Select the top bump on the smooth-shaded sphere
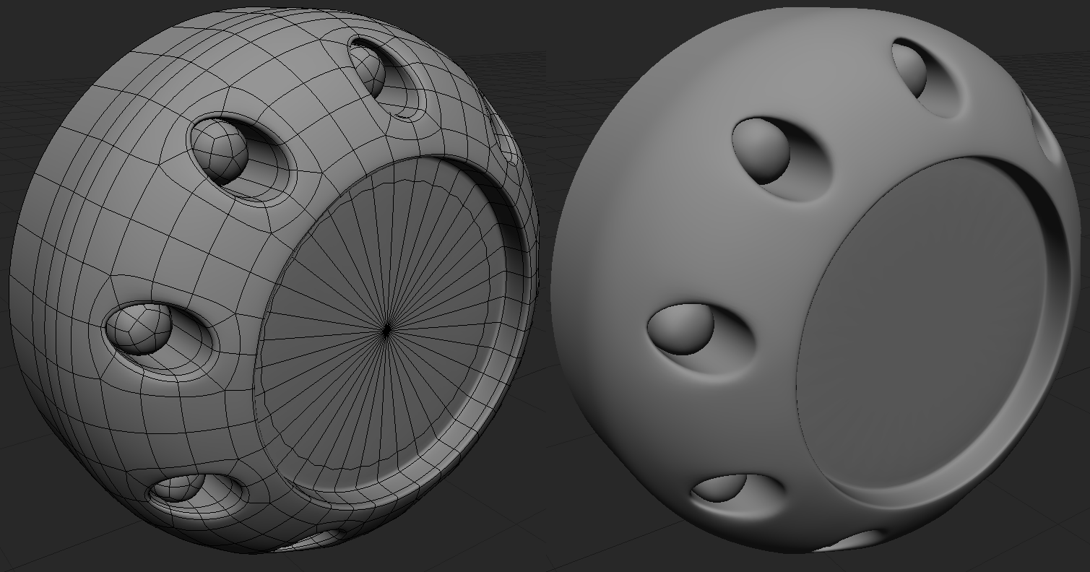This screenshot has height=572, width=1090. pos(912,69)
